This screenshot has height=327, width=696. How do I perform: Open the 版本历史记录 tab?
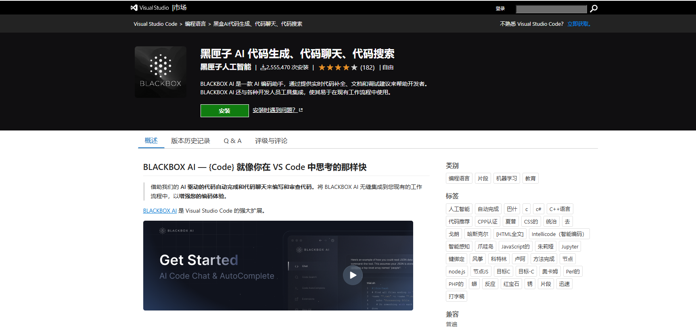pos(190,141)
